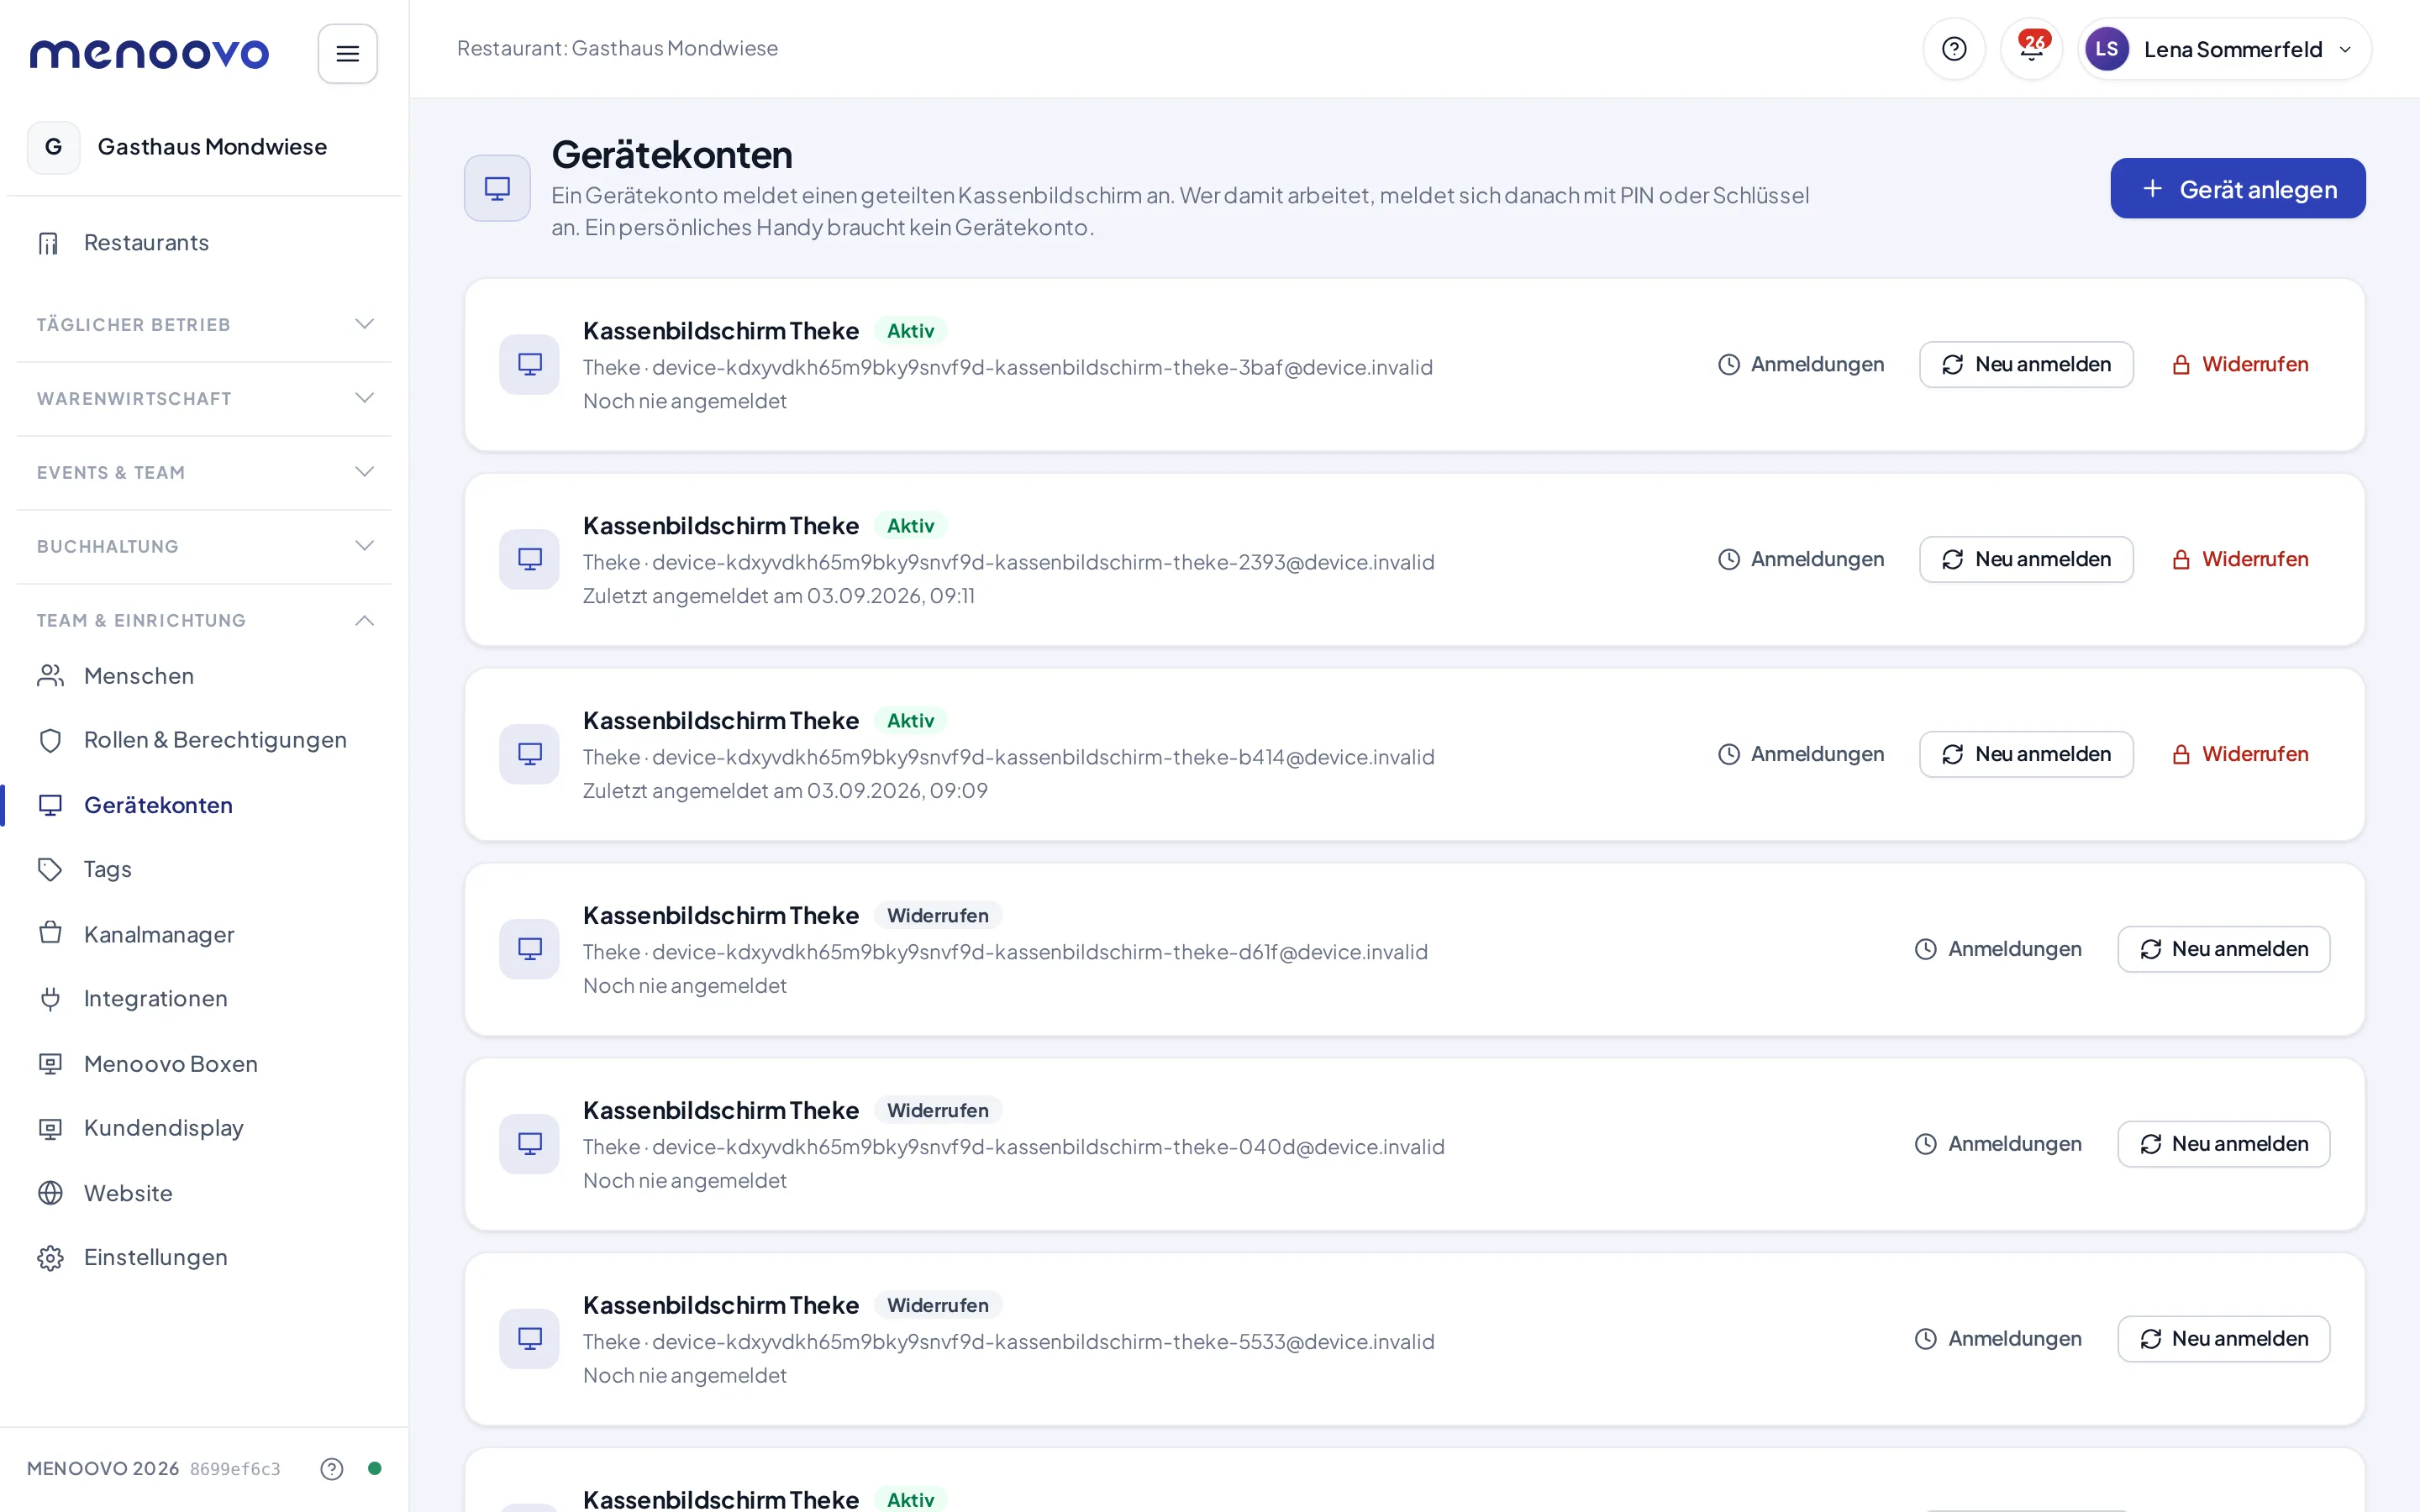This screenshot has height=1512, width=2420.
Task: Expand the Buchhaltung section
Action: [x=204, y=546]
